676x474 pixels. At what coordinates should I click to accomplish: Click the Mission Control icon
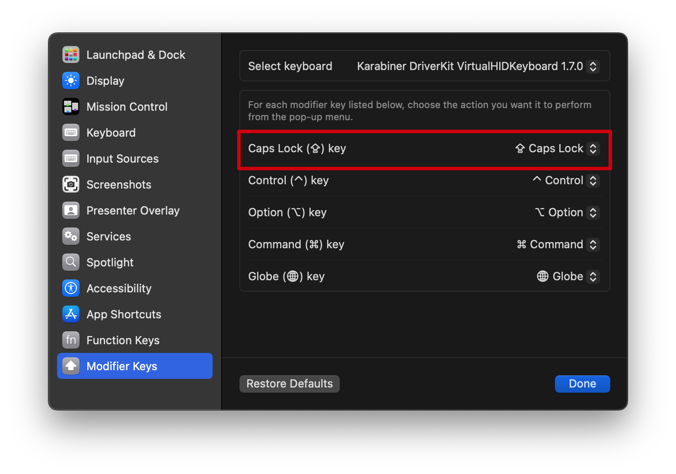coord(71,107)
